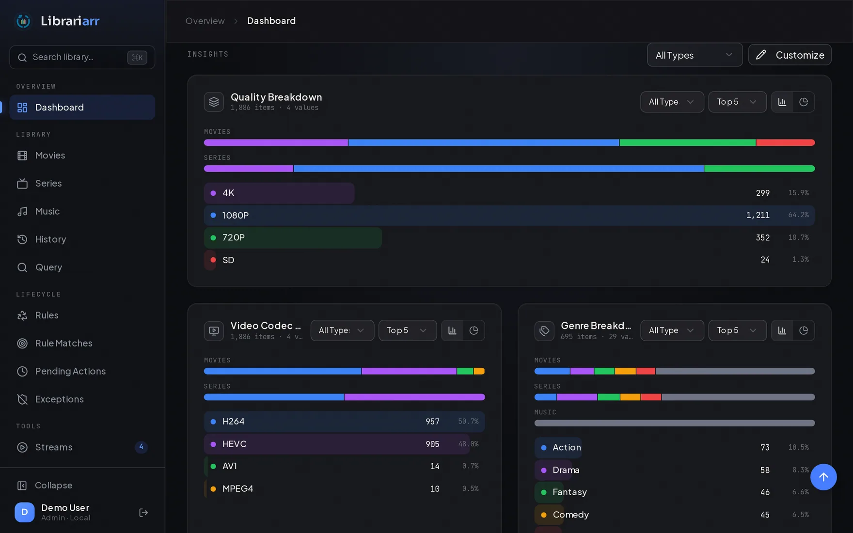
Task: Select the 720P quality row
Action: point(509,237)
